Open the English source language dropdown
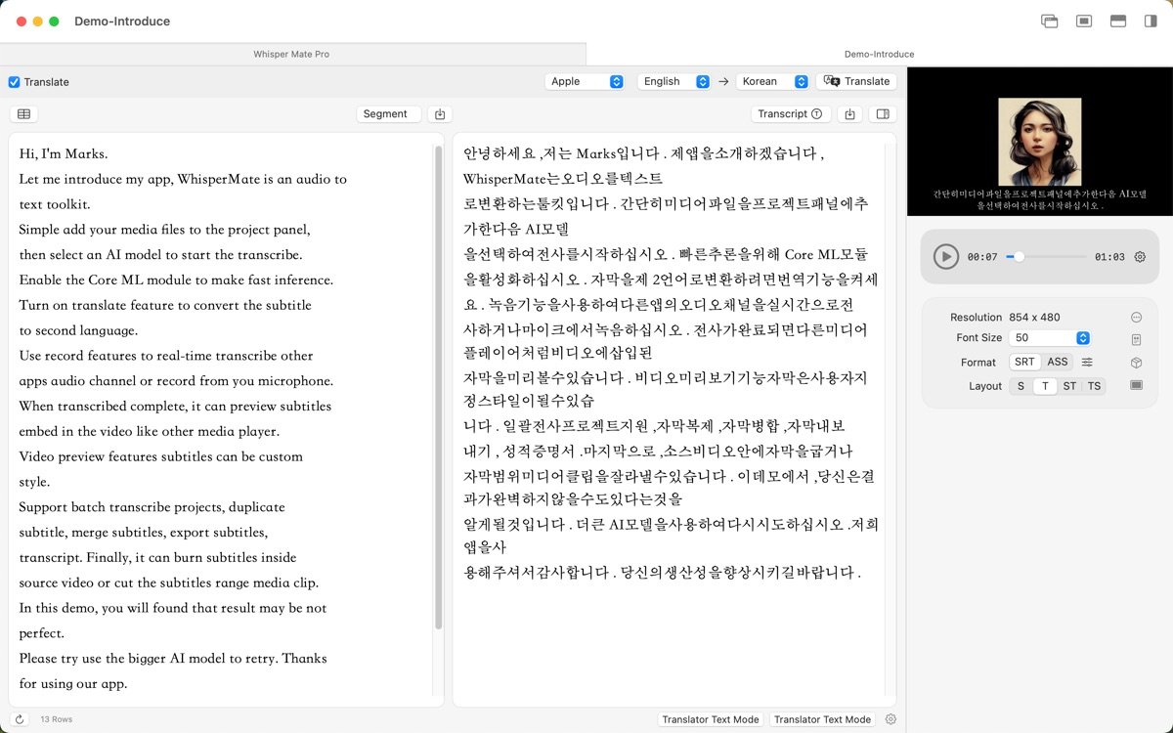Screen dimensions: 1173x733 coord(673,82)
